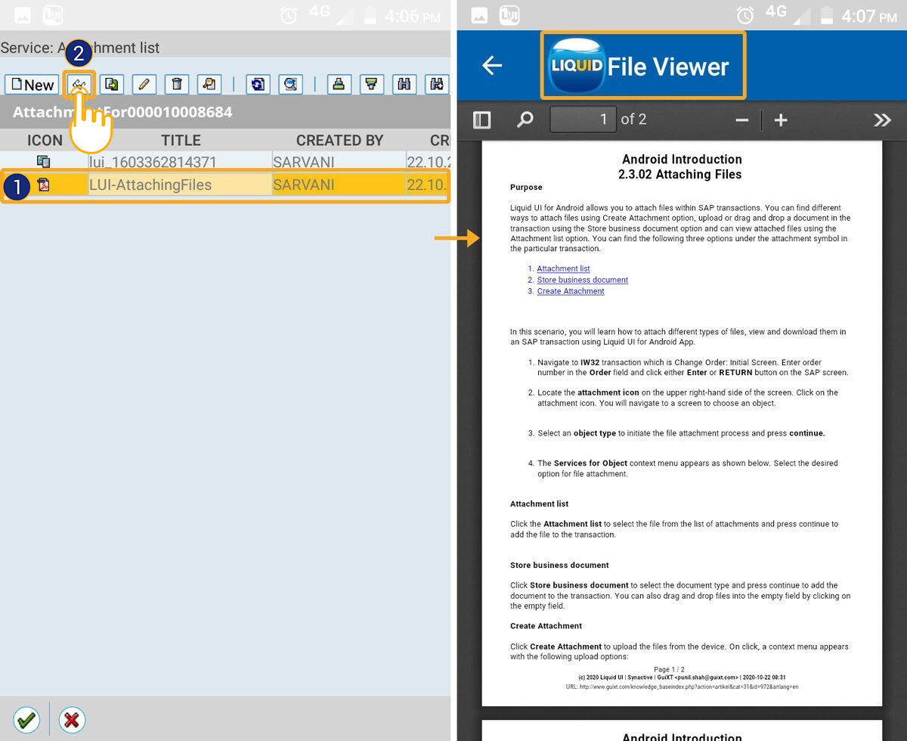Click the pencil Edit icon
Viewport: 907px width, 741px height.
point(144,84)
